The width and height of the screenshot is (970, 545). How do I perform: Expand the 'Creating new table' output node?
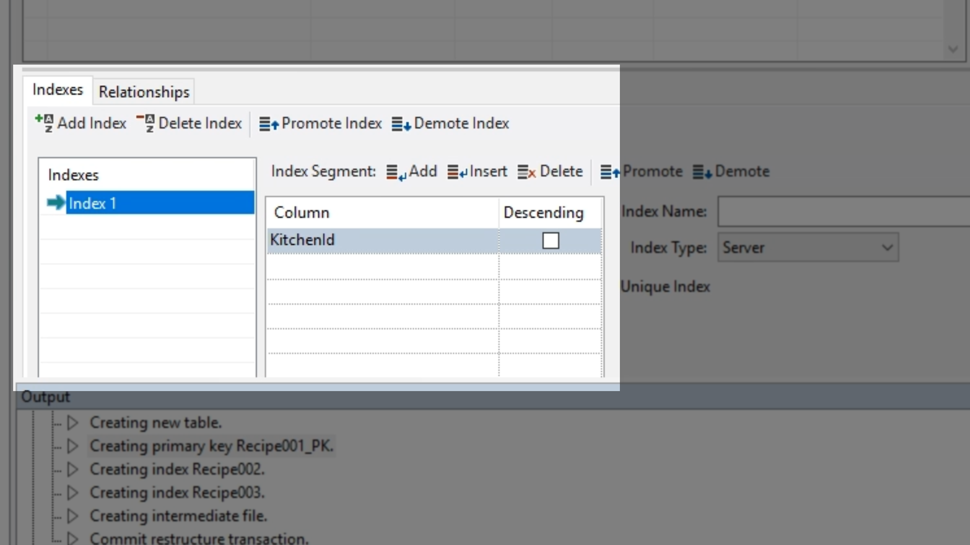[x=72, y=423]
